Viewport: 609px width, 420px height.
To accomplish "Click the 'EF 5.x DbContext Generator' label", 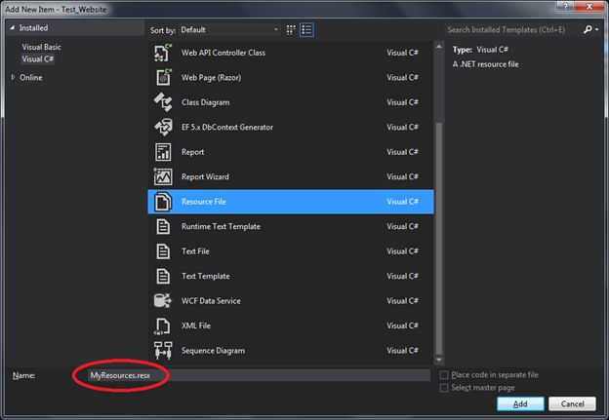I will (x=227, y=128).
